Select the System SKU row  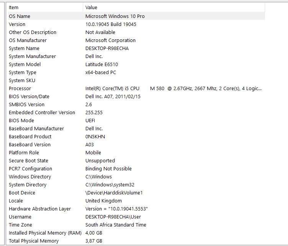(x=136, y=81)
